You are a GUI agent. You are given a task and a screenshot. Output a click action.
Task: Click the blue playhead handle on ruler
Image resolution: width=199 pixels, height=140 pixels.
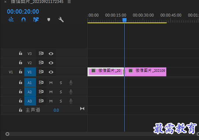coord(124,20)
